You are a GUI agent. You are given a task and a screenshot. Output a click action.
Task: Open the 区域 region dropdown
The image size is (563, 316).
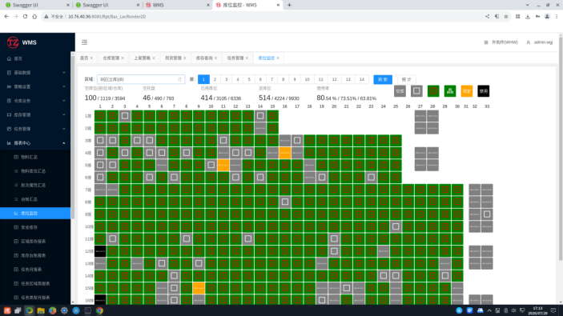(141, 79)
